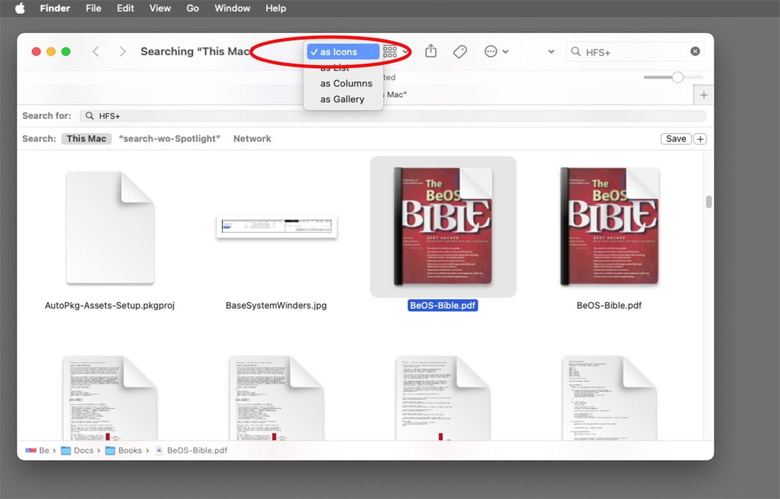Clear the HFS+ search with X icon
Image resolution: width=780 pixels, height=499 pixels.
pos(695,51)
